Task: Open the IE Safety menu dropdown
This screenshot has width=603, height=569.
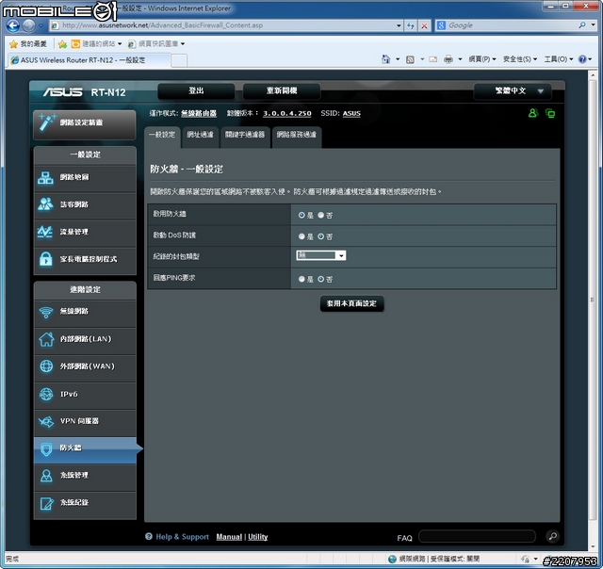Action: click(x=519, y=59)
